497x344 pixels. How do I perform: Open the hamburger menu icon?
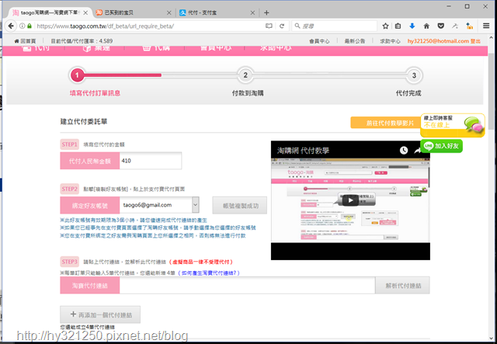[x=486, y=26]
